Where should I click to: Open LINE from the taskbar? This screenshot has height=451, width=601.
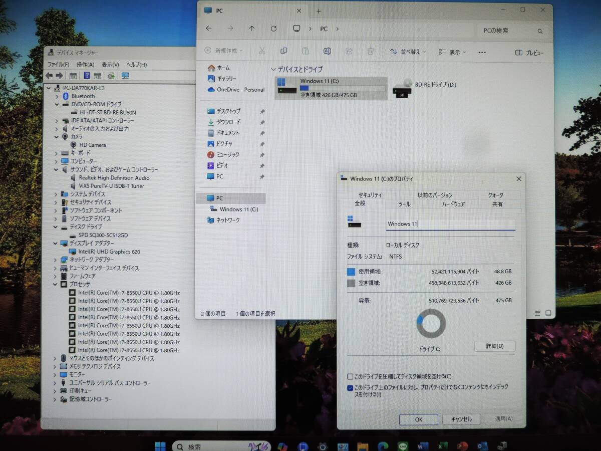coord(403,446)
